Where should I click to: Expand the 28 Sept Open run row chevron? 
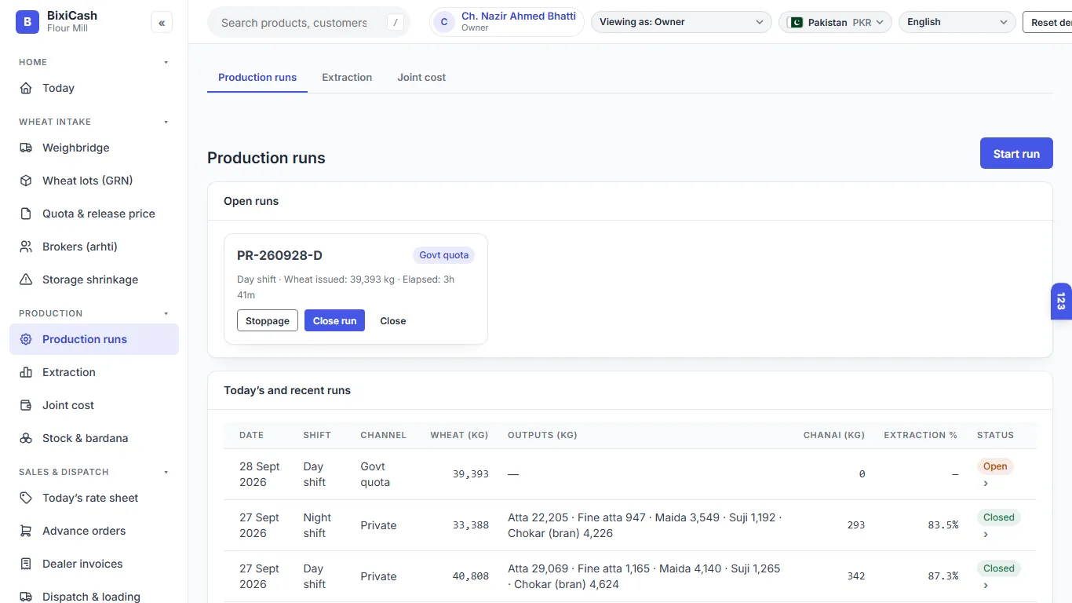click(986, 484)
